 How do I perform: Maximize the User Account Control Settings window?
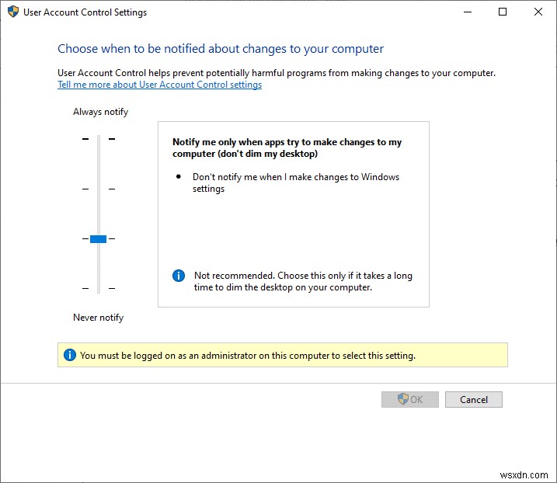[503, 12]
